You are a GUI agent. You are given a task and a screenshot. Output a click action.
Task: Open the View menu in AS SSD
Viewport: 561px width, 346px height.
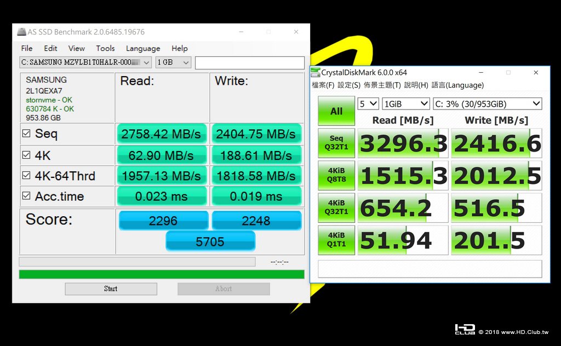click(x=77, y=48)
